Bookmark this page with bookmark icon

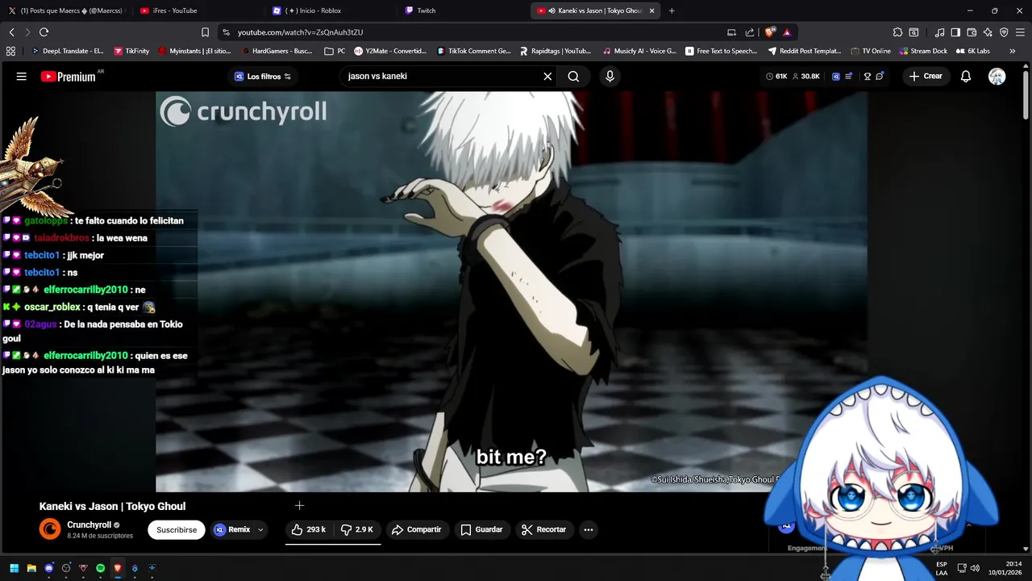click(x=205, y=32)
